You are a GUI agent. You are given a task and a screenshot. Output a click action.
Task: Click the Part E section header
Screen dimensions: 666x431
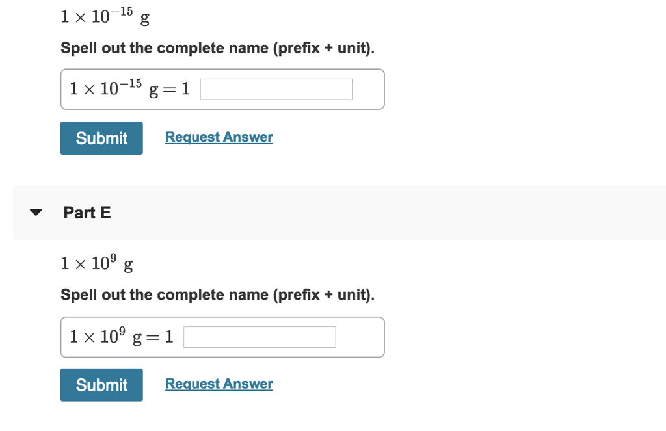click(87, 213)
